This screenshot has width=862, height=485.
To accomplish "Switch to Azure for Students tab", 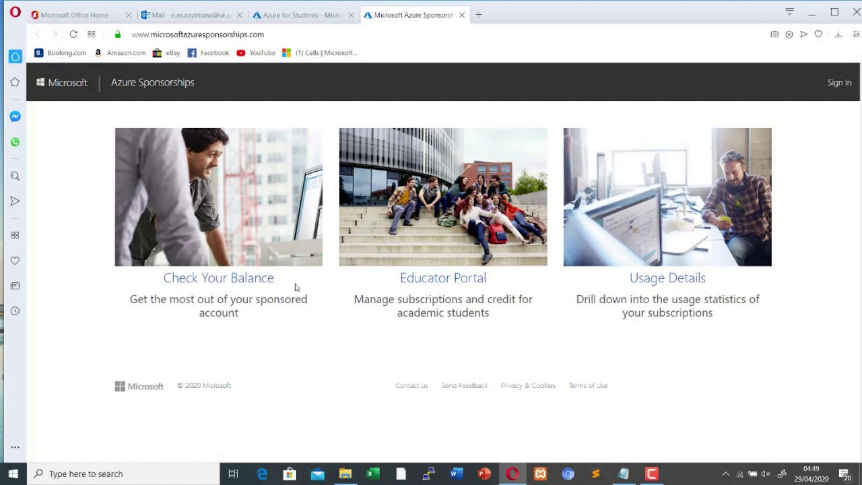I will 302,15.
